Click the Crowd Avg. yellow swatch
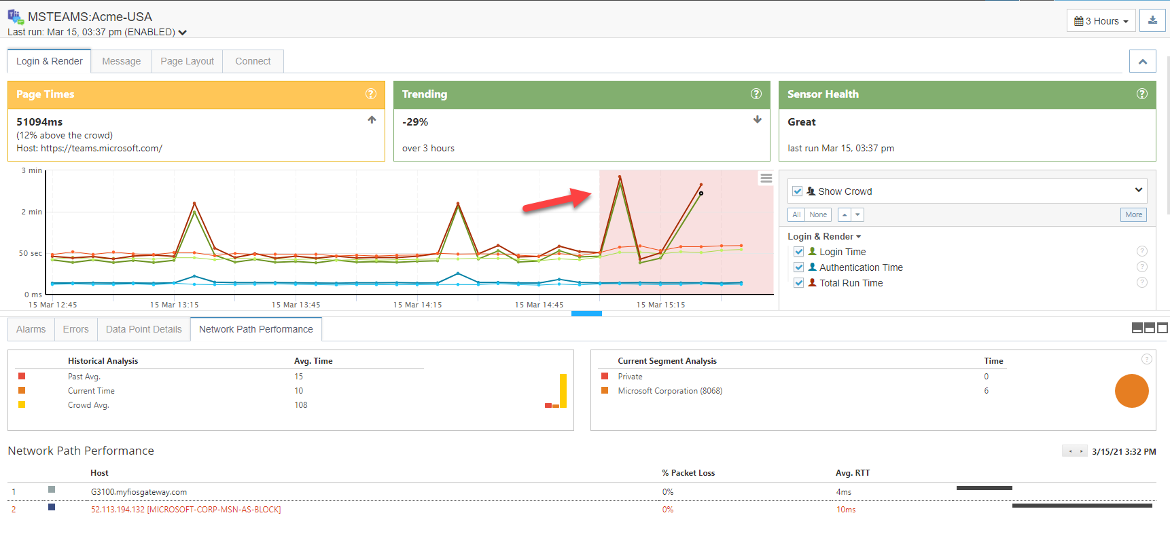1170x547 pixels. (x=22, y=404)
